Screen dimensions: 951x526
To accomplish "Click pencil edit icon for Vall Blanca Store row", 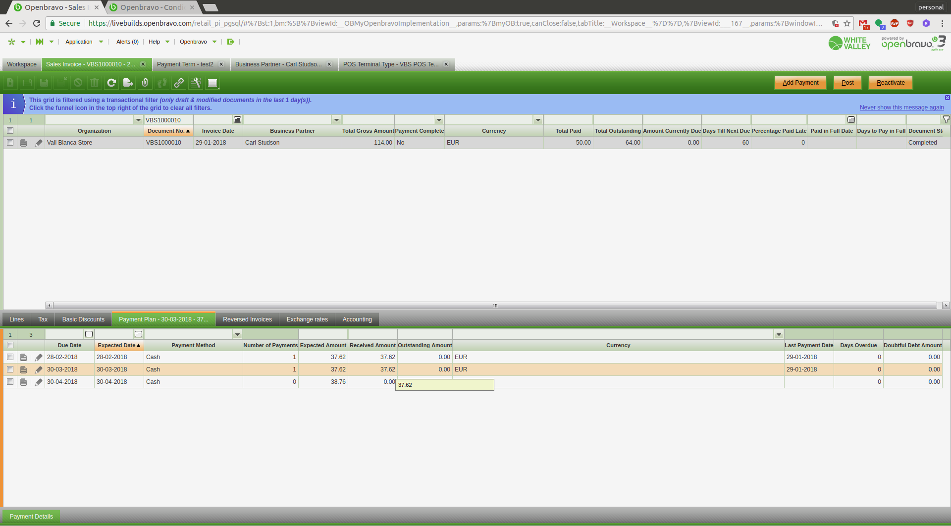I will coord(39,143).
